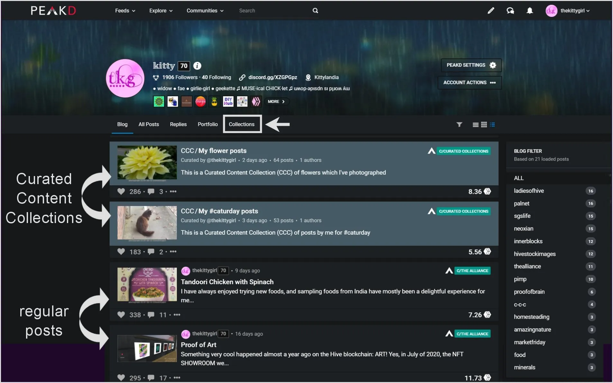Open comments on the Tandoori Chicken post
613x383 pixels.
click(151, 315)
